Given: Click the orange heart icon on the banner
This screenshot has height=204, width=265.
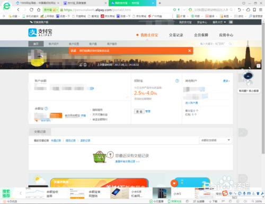Looking at the screenshot, I should [174, 183].
